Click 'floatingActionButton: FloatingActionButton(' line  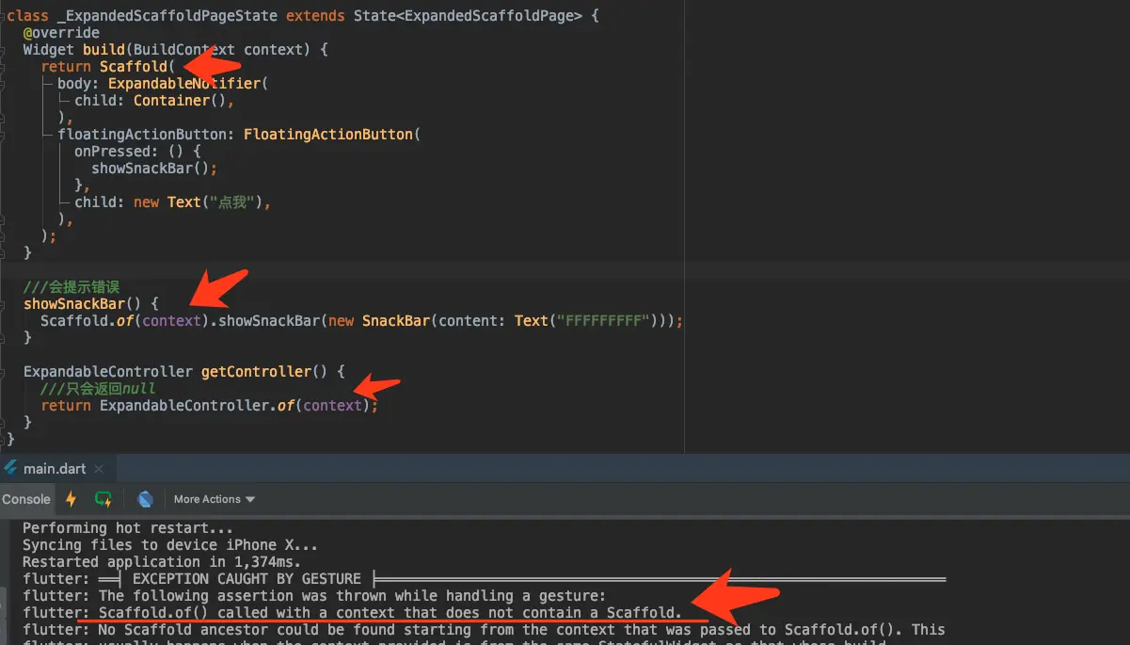238,134
